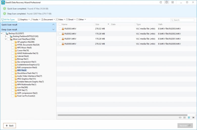197x130 pixels.
Task: Toggle the select-all checkbox in Name header
Action: [x=60, y=24]
